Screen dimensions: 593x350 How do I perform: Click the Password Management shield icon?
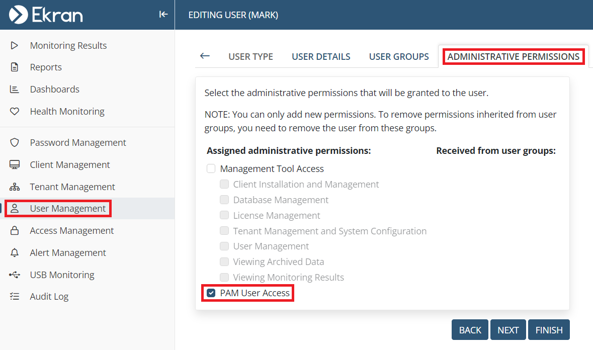(x=15, y=143)
